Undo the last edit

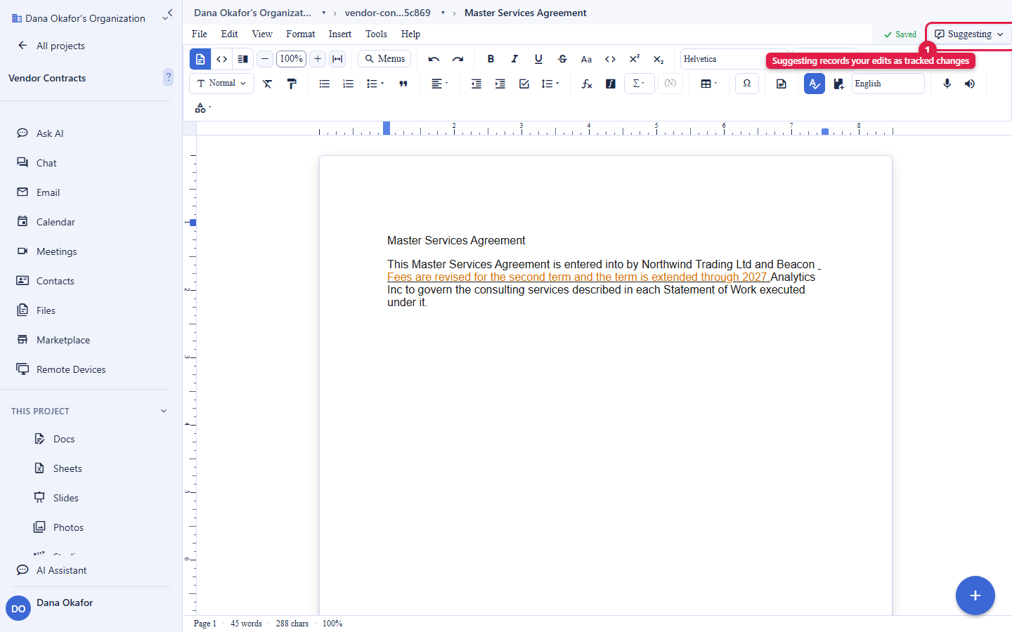coord(434,59)
